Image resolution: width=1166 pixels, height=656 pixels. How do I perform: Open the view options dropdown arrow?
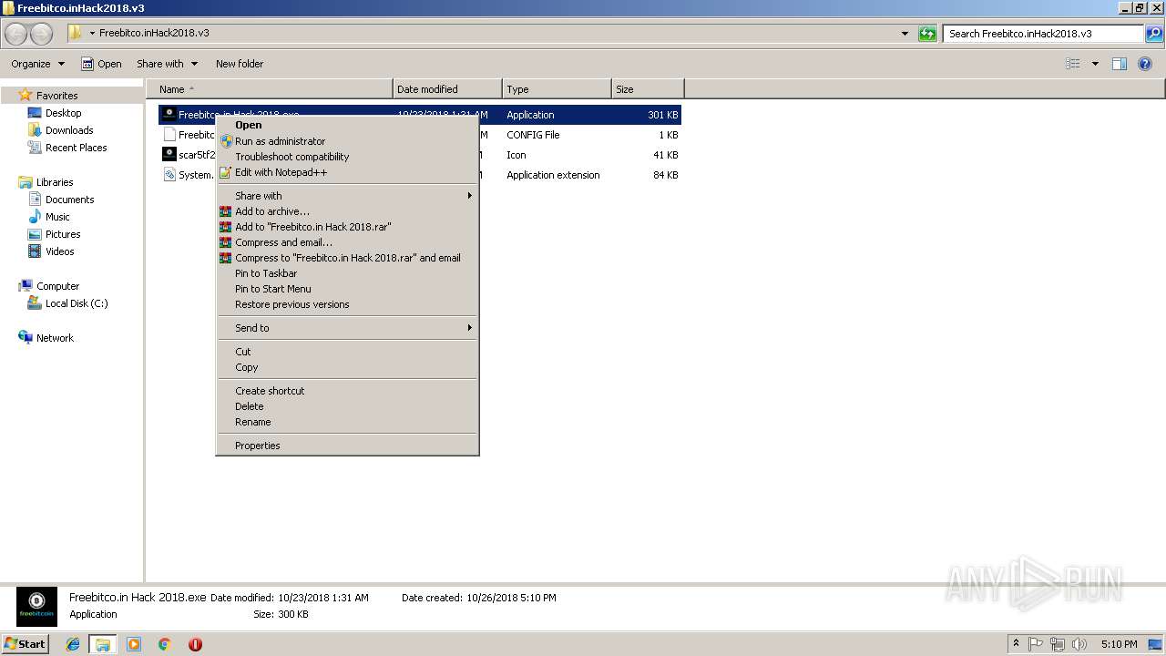pos(1095,64)
